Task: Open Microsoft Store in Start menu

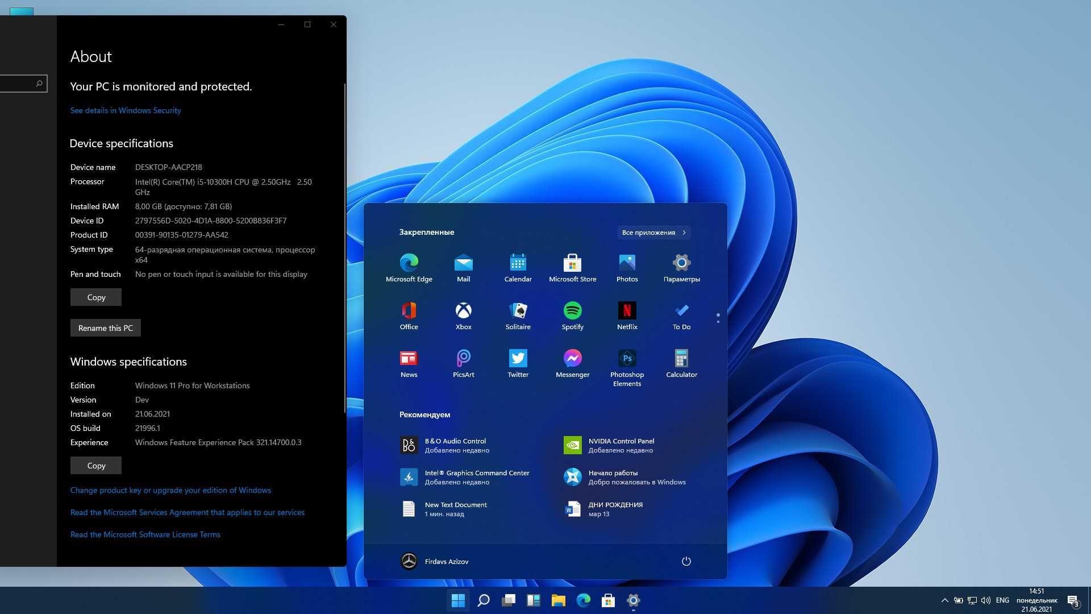Action: tap(573, 268)
